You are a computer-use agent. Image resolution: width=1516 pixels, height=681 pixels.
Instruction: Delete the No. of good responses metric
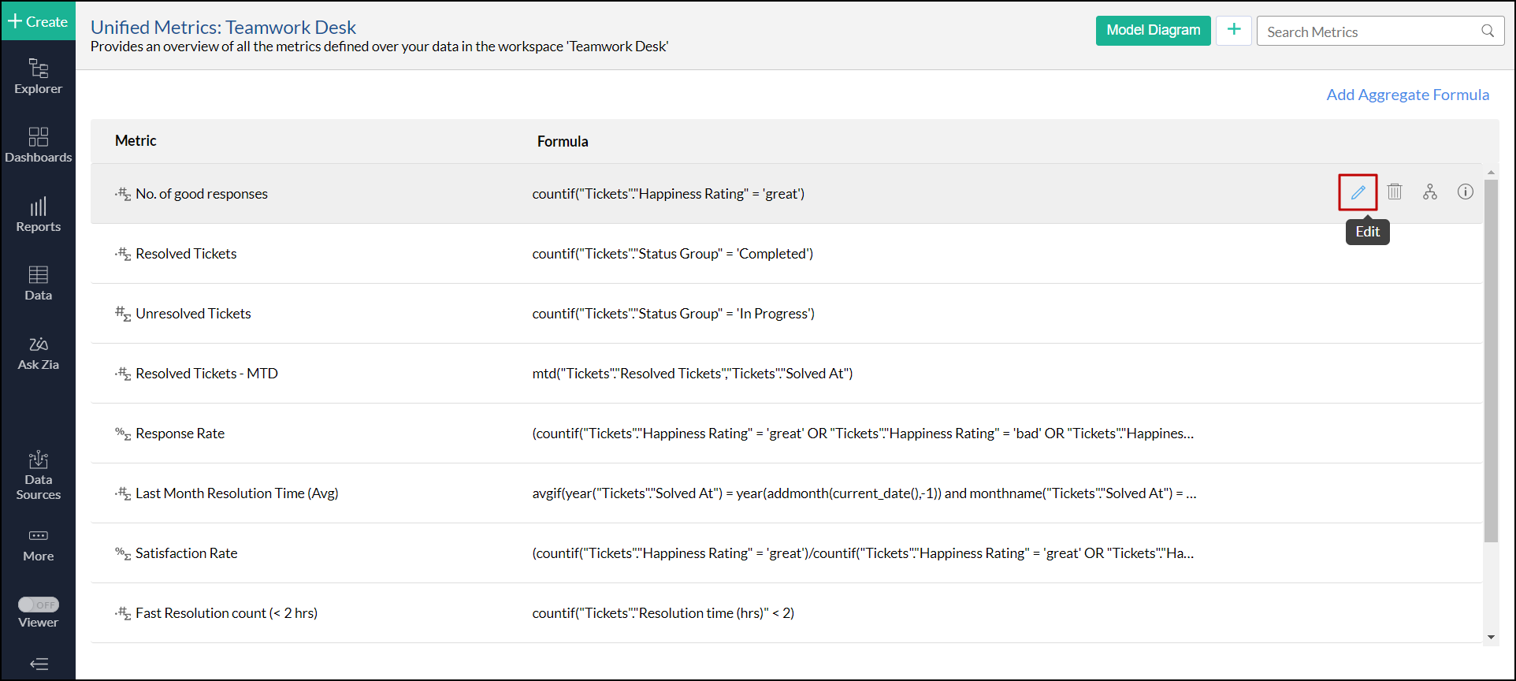[1395, 192]
